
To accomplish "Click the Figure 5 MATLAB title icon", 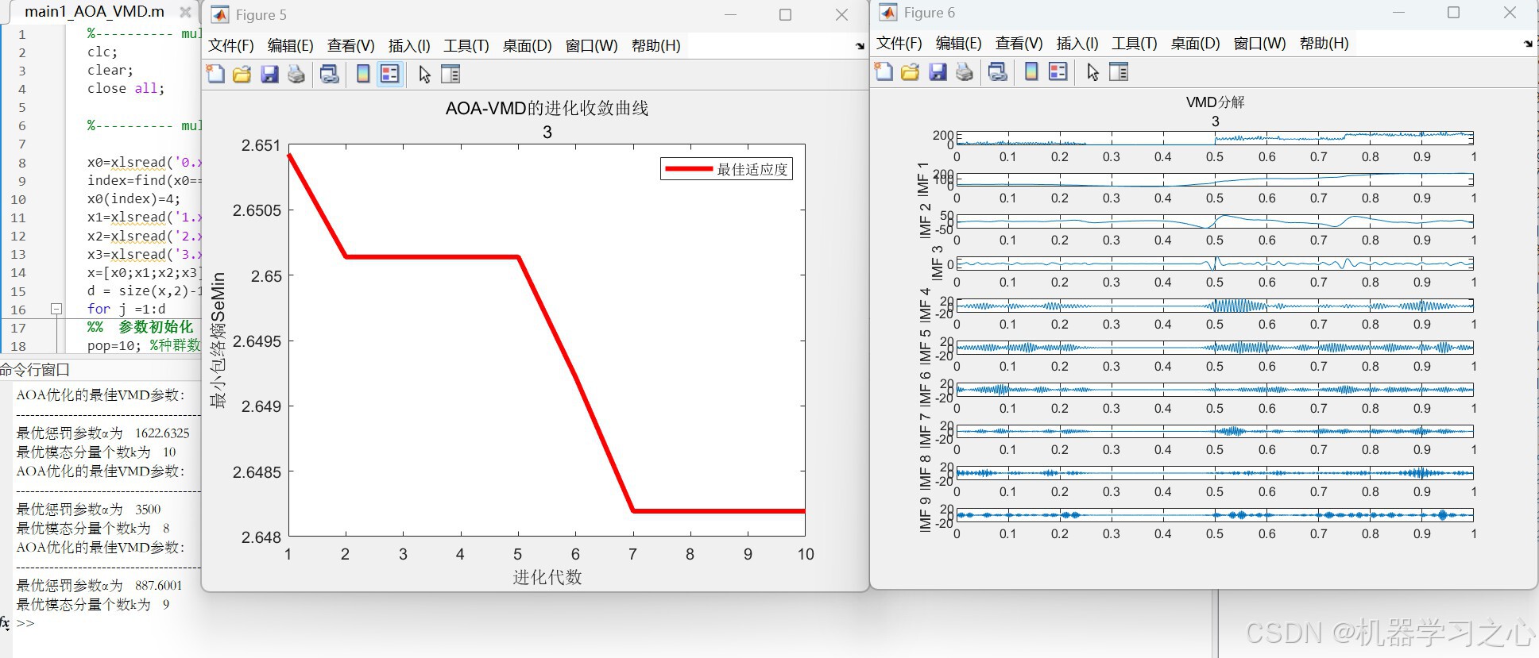I will coord(220,15).
